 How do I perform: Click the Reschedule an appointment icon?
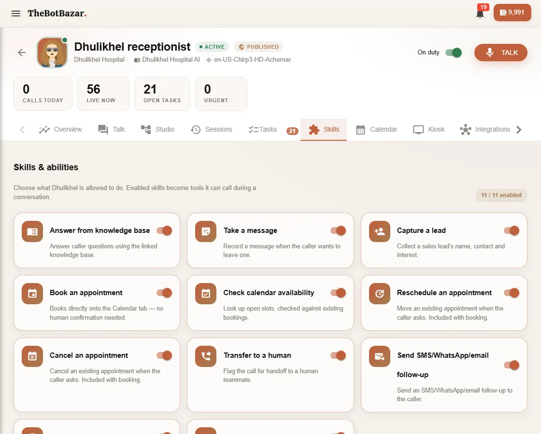coord(380,294)
